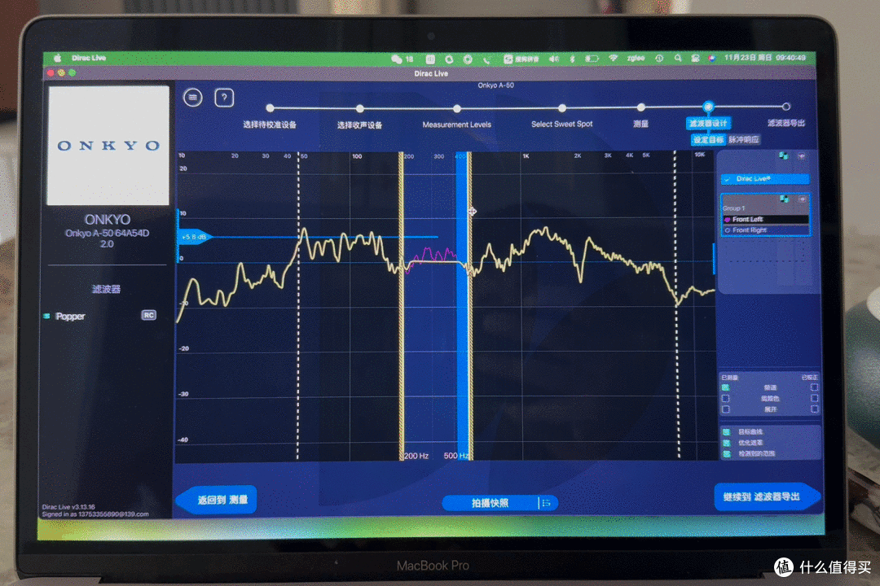Go to Select Sweet Spot step
Image resolution: width=880 pixels, height=586 pixels.
(x=561, y=107)
